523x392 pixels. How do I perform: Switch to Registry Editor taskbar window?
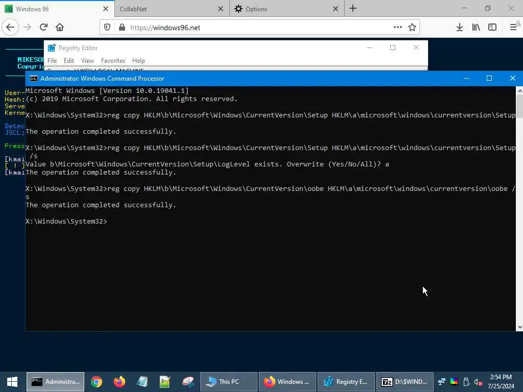[x=346, y=382]
